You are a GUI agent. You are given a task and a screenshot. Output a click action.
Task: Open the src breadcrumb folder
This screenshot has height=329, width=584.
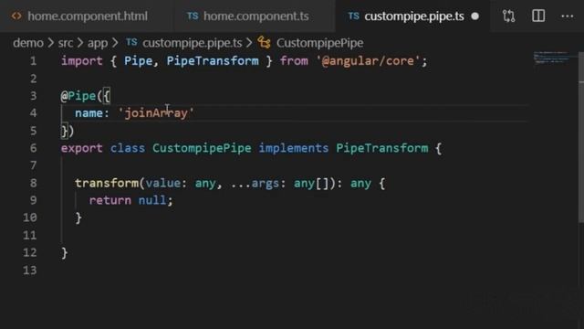66,43
